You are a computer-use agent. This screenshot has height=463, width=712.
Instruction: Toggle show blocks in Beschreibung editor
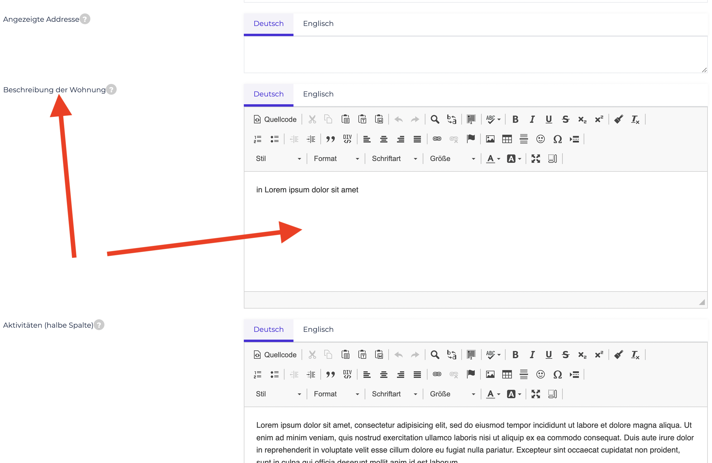(552, 159)
